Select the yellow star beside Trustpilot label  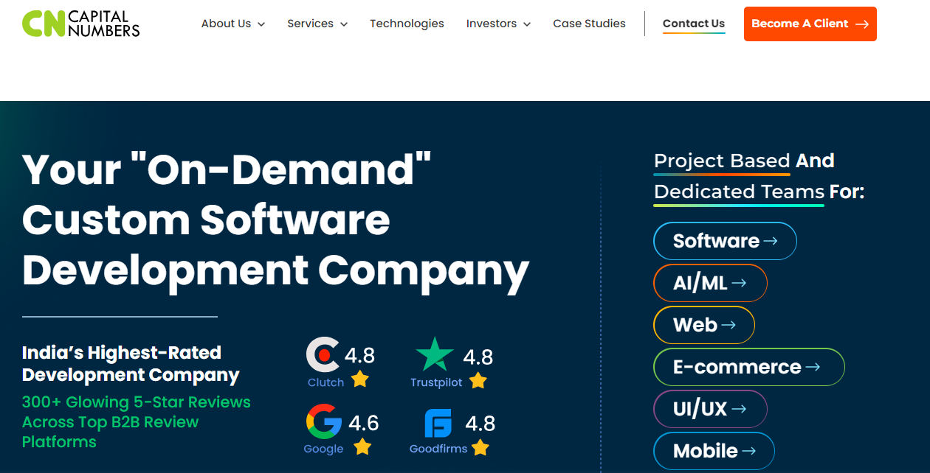tap(478, 380)
